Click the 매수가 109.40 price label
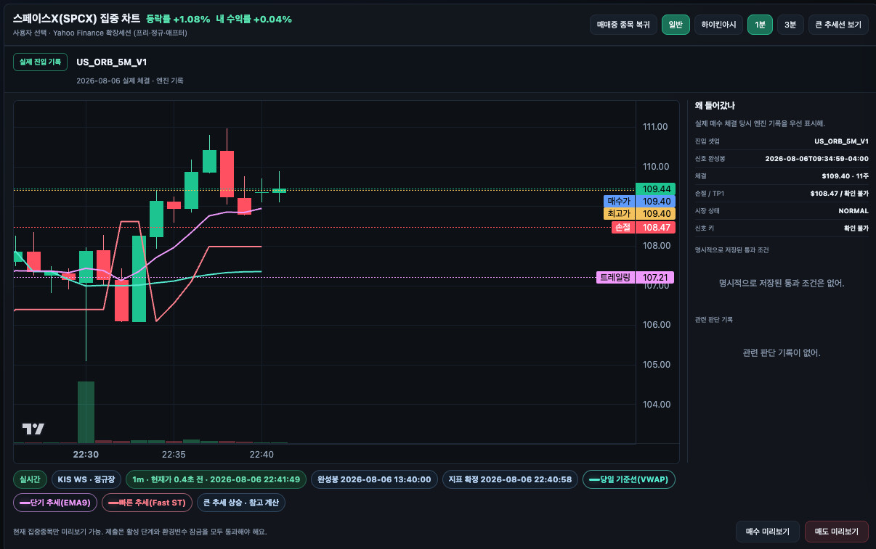 (x=639, y=201)
